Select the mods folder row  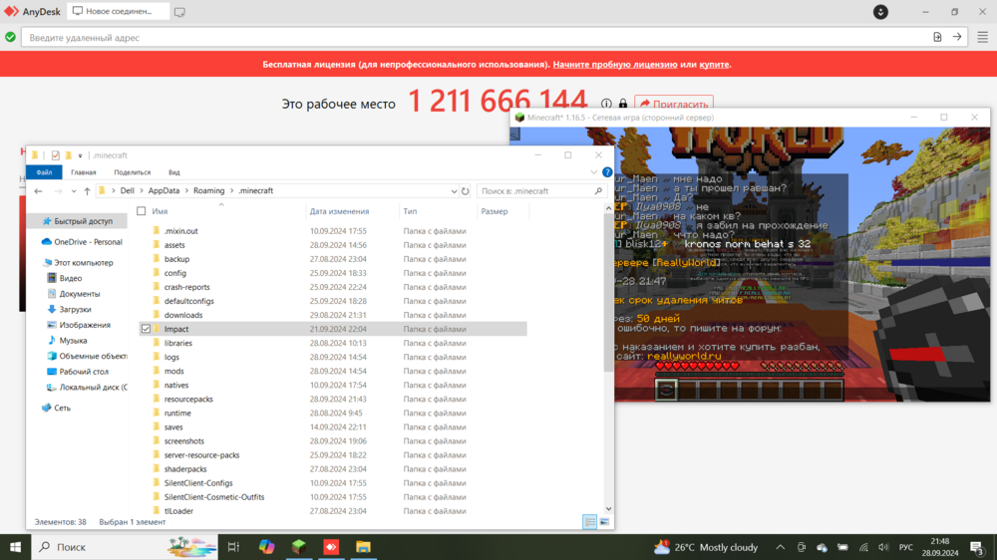(x=333, y=371)
